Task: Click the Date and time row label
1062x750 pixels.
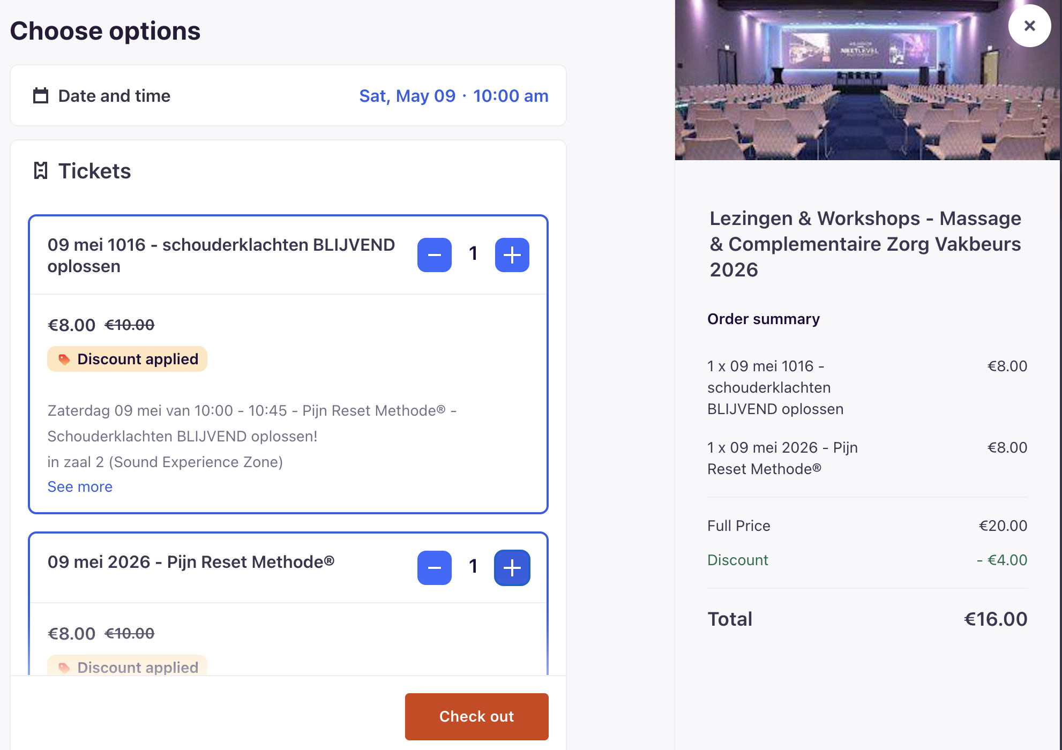Action: (x=114, y=96)
